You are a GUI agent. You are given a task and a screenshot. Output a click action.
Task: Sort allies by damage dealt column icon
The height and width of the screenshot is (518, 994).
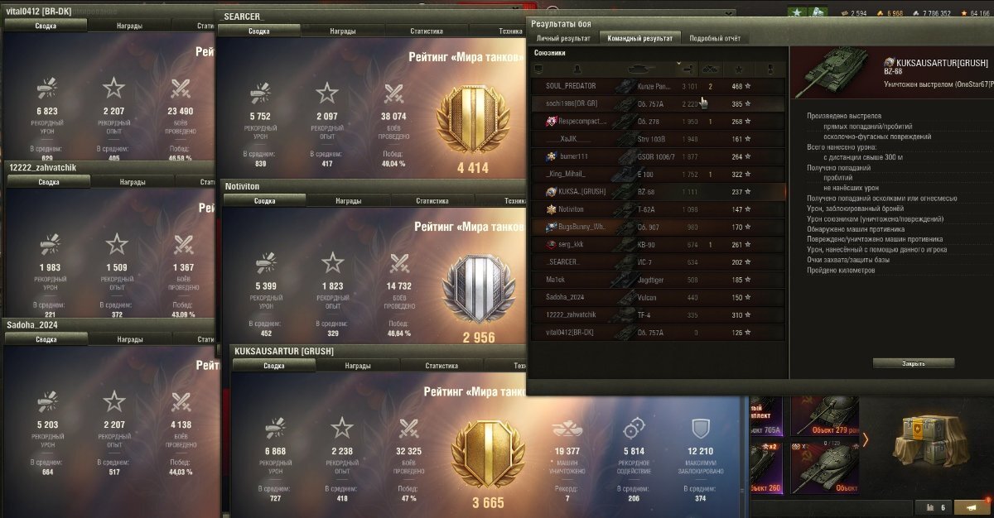[687, 69]
